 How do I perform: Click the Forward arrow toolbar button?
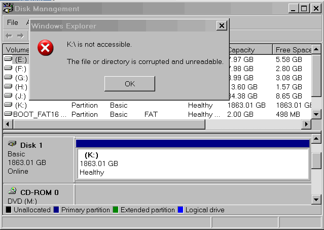[20, 36]
